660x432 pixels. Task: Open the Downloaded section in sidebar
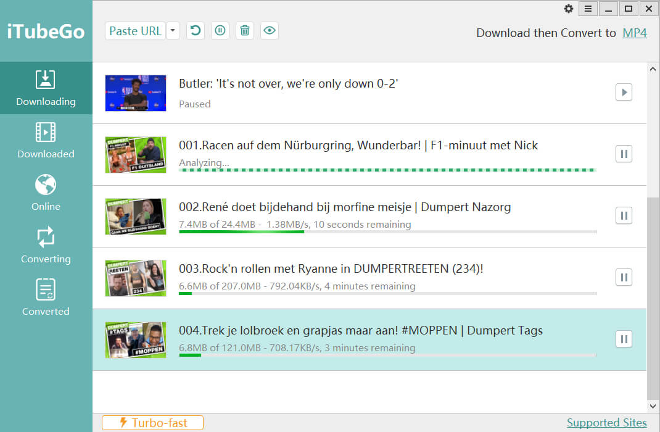click(46, 141)
